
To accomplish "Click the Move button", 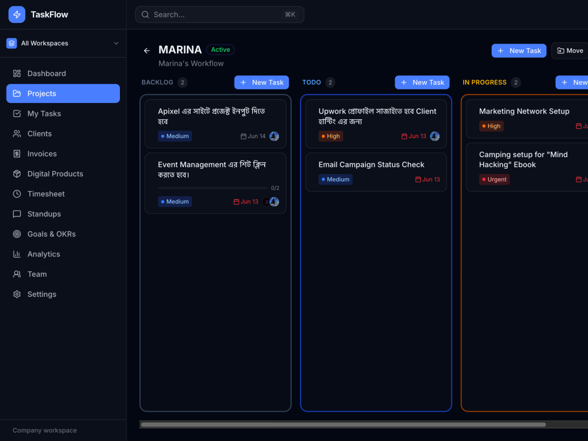I will (x=570, y=51).
